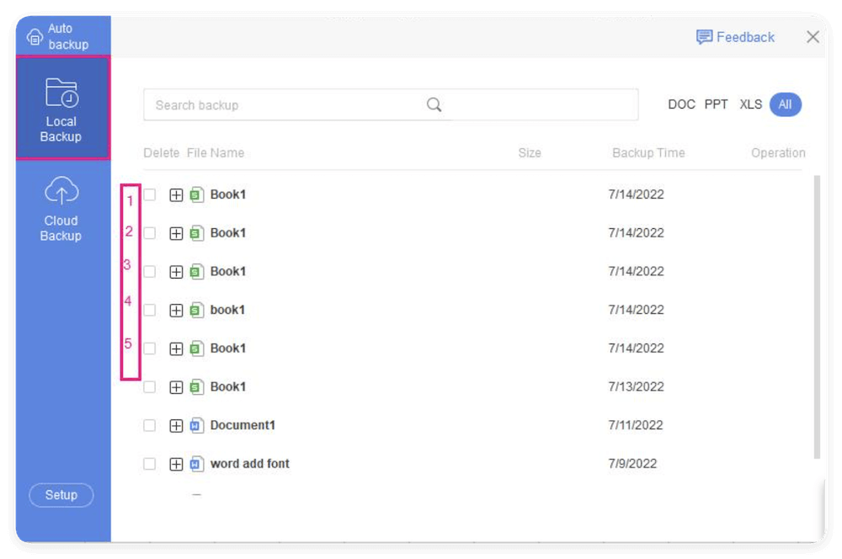Screen dimensions: 842x559
Task: Click the Excel icon beside lowercase book1
Action: point(196,310)
